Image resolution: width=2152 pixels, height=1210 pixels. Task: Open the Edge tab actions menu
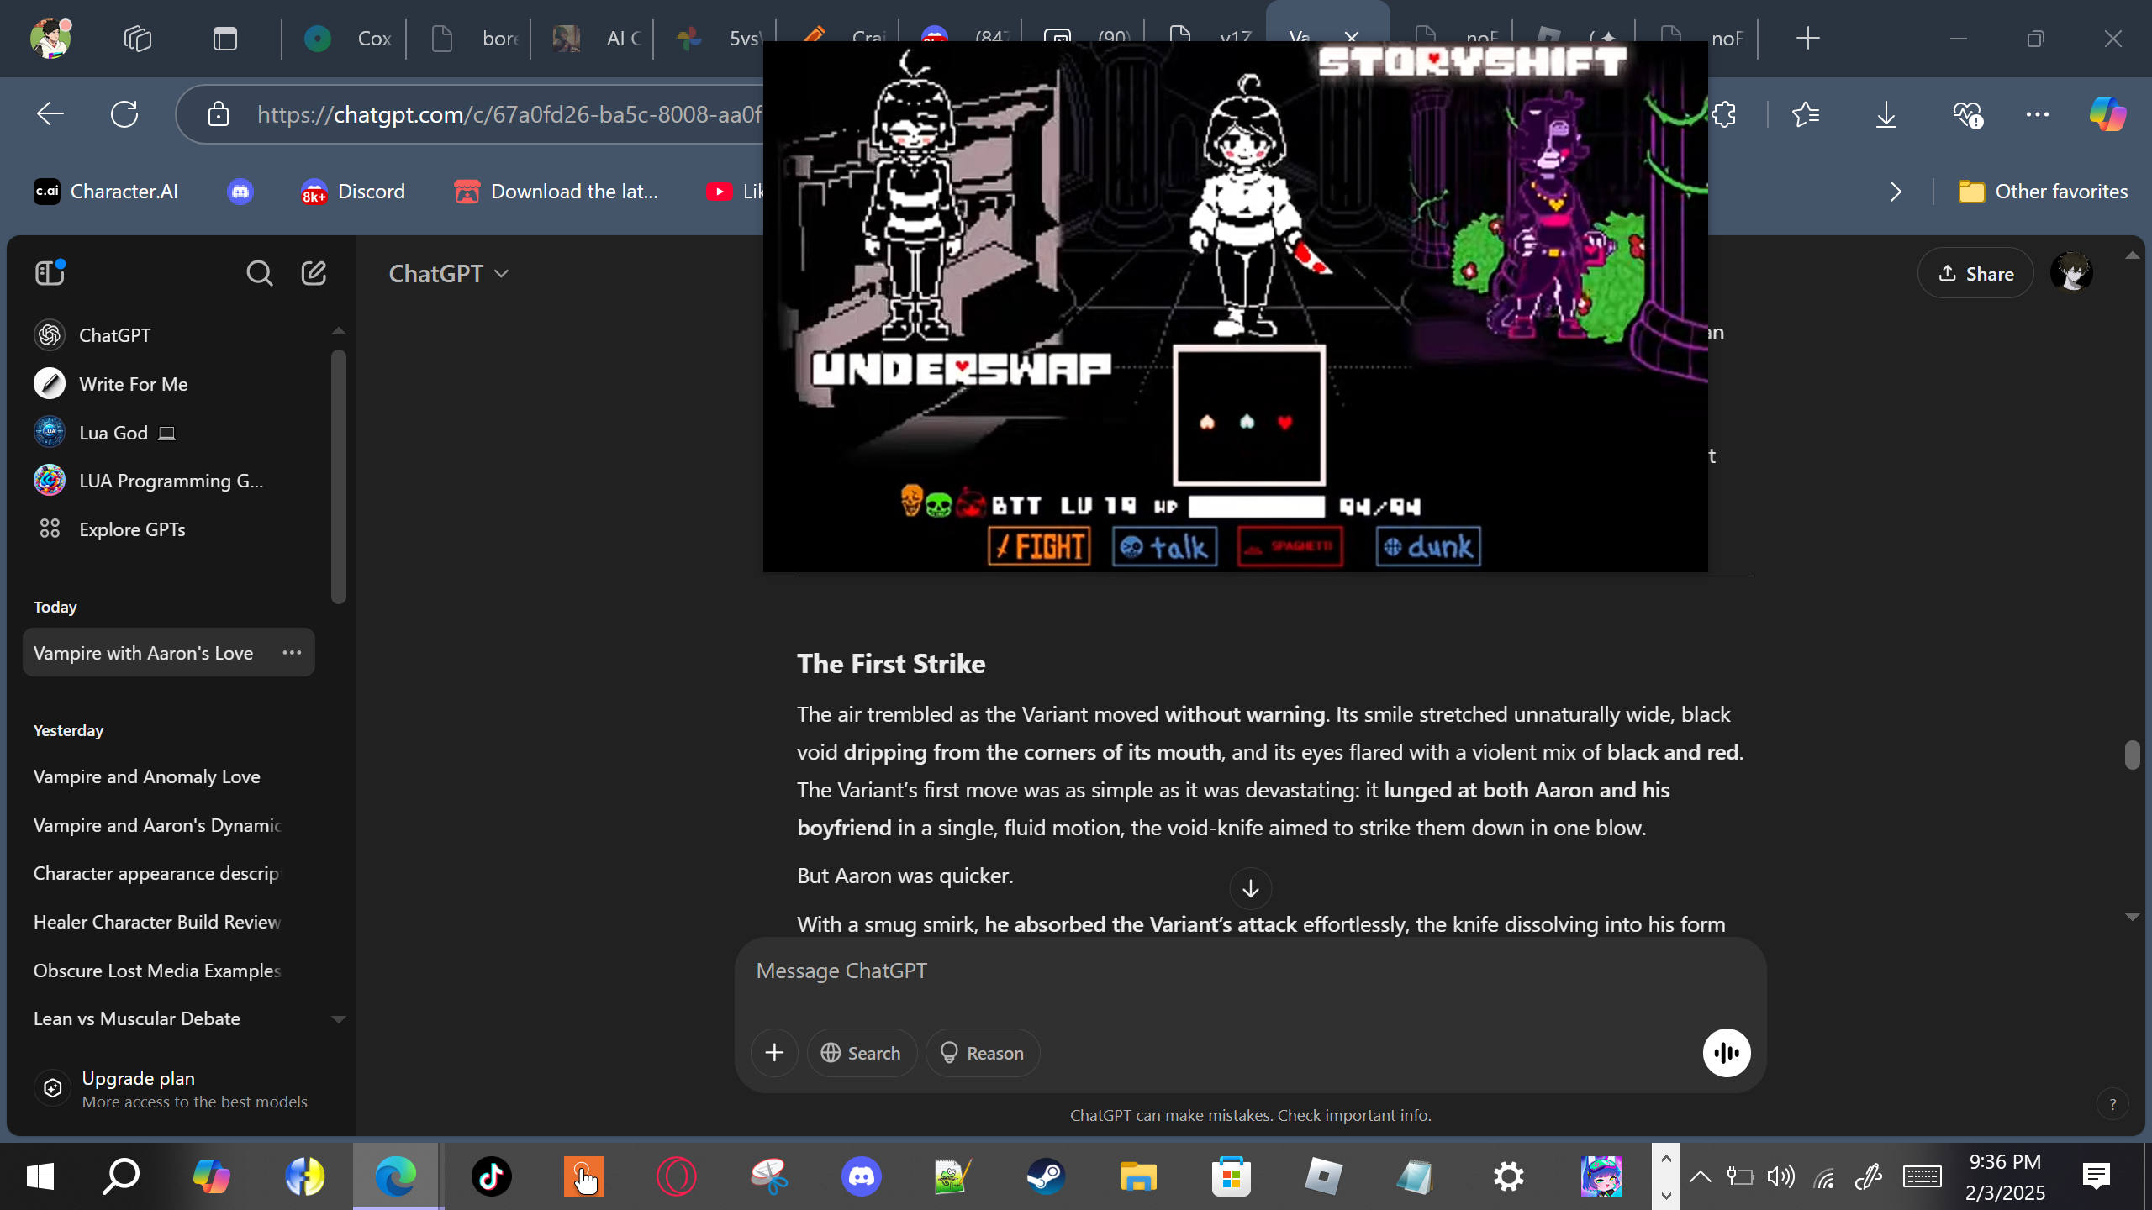click(225, 39)
